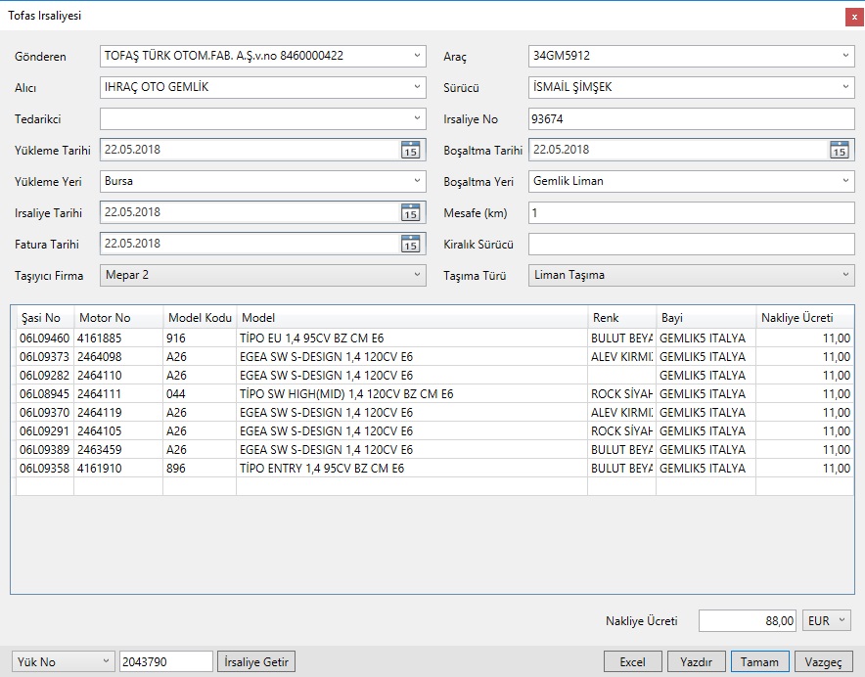
Task: Click the Yükleme Tarihi date text field
Action: [x=250, y=150]
